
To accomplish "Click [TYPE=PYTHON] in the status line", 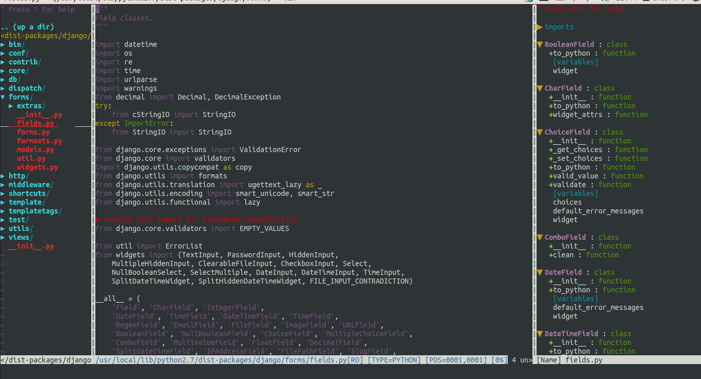I will pos(394,360).
